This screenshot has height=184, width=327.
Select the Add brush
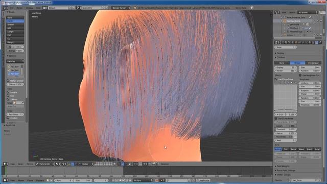(15, 28)
